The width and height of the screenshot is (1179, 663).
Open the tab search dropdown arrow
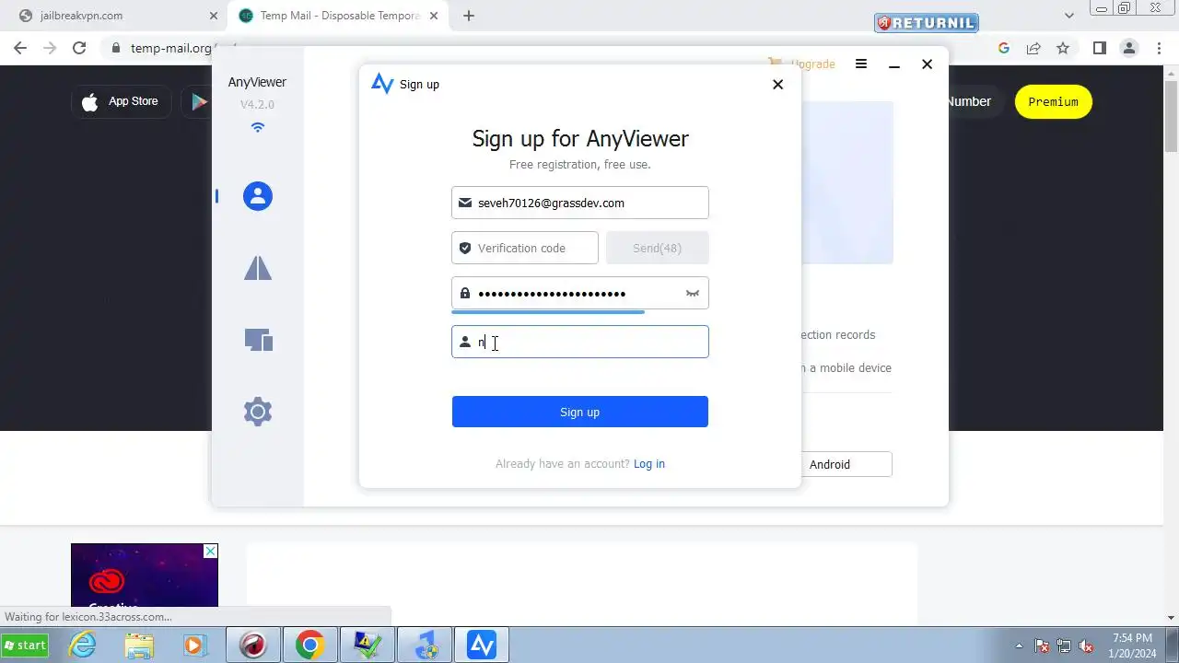point(1069,16)
